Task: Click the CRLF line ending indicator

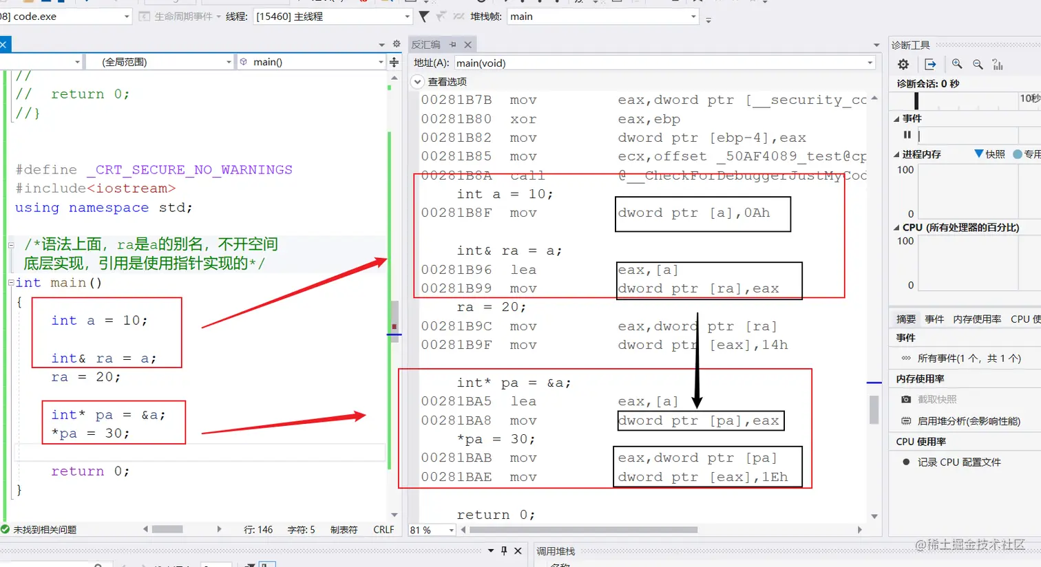Action: [383, 529]
